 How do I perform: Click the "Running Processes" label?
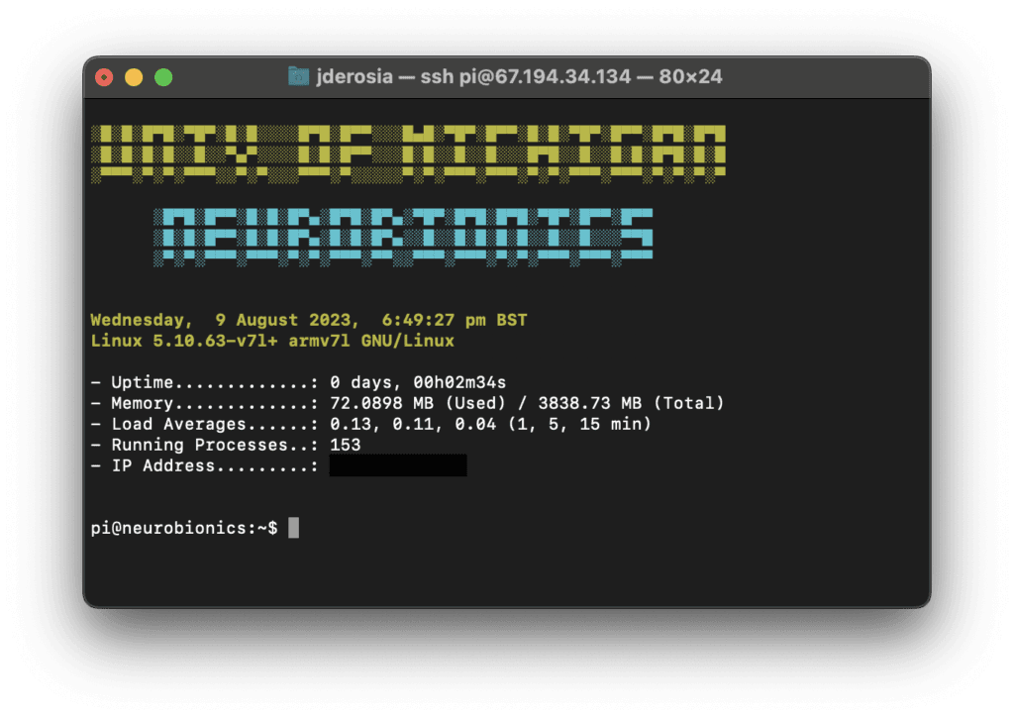tap(199, 445)
